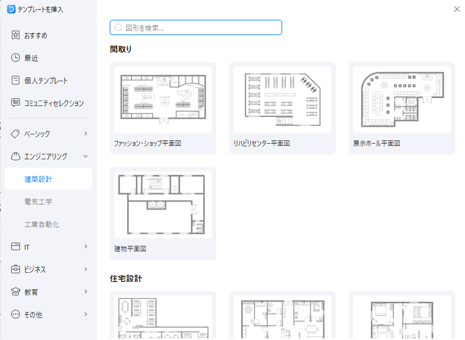Viewport: 465px width, 340px height.
Task: Click the 住宅設計 section heading
Action: click(126, 278)
